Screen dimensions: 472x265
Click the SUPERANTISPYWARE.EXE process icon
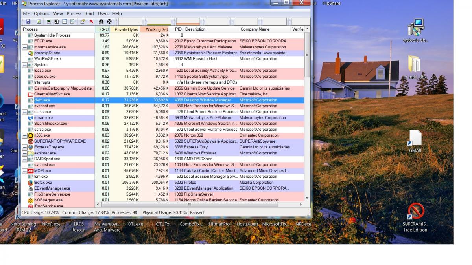point(30,141)
